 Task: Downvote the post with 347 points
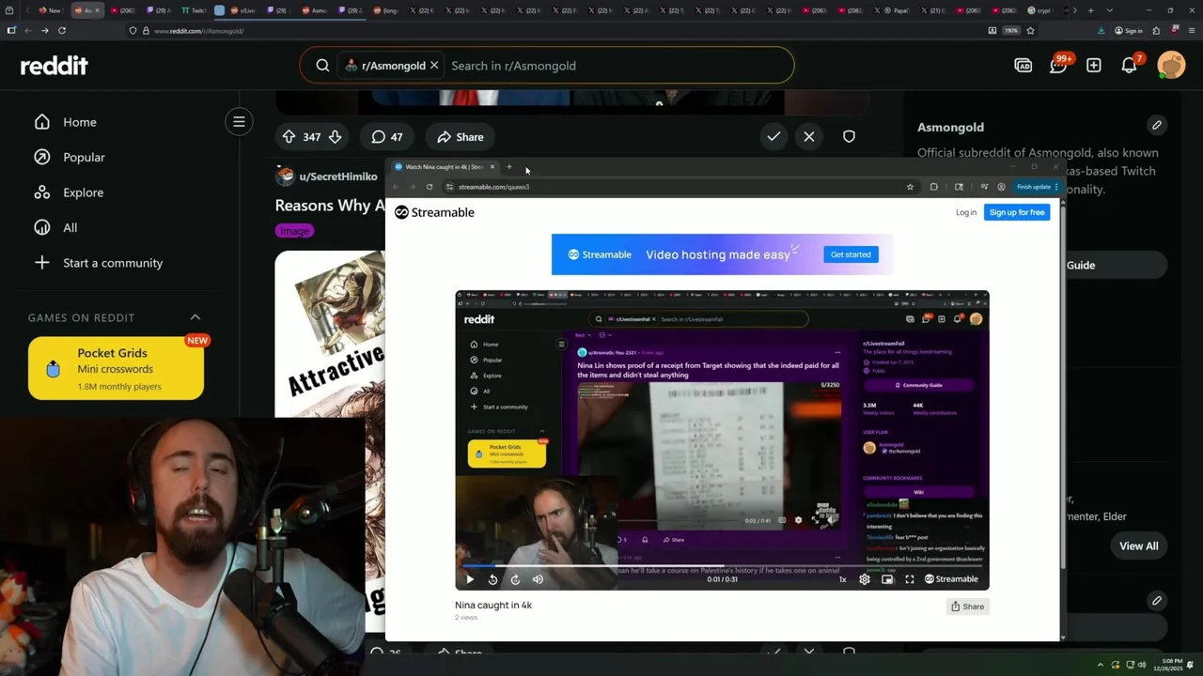(335, 137)
